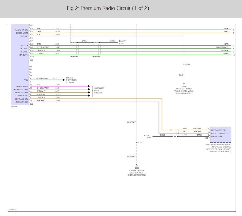Select the 'RF OUT +' pin label
This screenshot has height=216, width=242.
point(24,55)
